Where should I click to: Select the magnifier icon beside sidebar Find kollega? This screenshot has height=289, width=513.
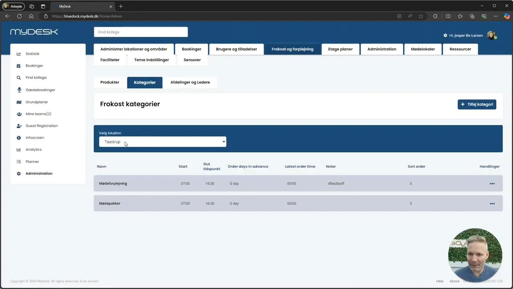click(18, 78)
